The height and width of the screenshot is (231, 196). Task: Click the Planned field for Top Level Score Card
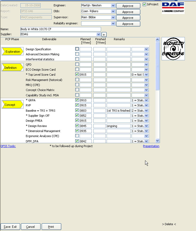pyautogui.click(x=86, y=75)
